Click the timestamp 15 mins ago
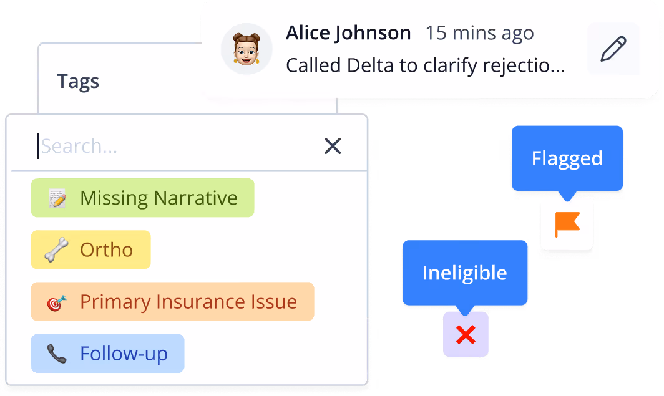Screen dimensions: 664x396 pos(479,32)
